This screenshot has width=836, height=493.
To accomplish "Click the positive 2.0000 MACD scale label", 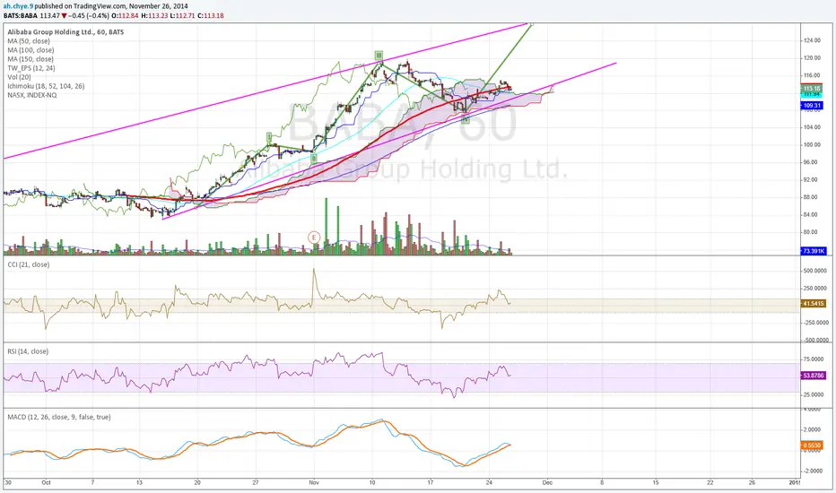I will (813, 429).
